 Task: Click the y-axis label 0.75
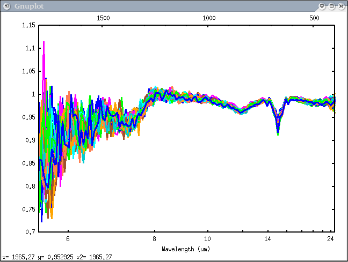28,209
